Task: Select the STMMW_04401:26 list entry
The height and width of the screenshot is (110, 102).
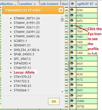Action: tap(27, 36)
